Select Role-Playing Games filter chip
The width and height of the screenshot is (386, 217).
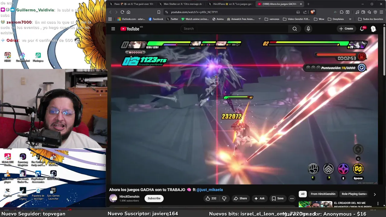point(354,194)
